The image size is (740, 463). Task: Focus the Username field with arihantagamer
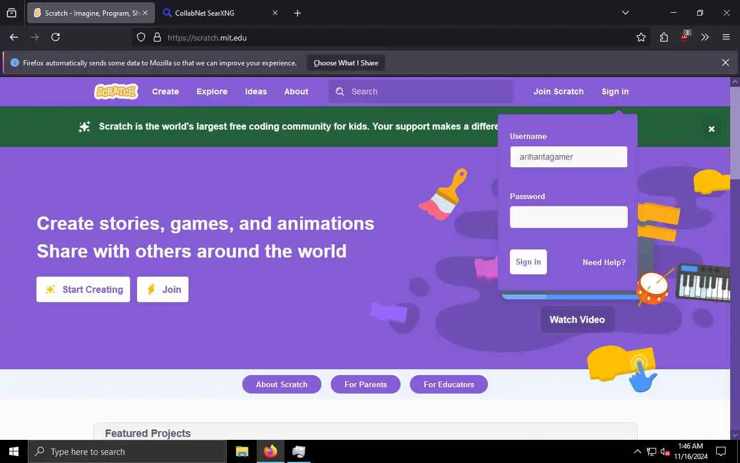pyautogui.click(x=569, y=157)
